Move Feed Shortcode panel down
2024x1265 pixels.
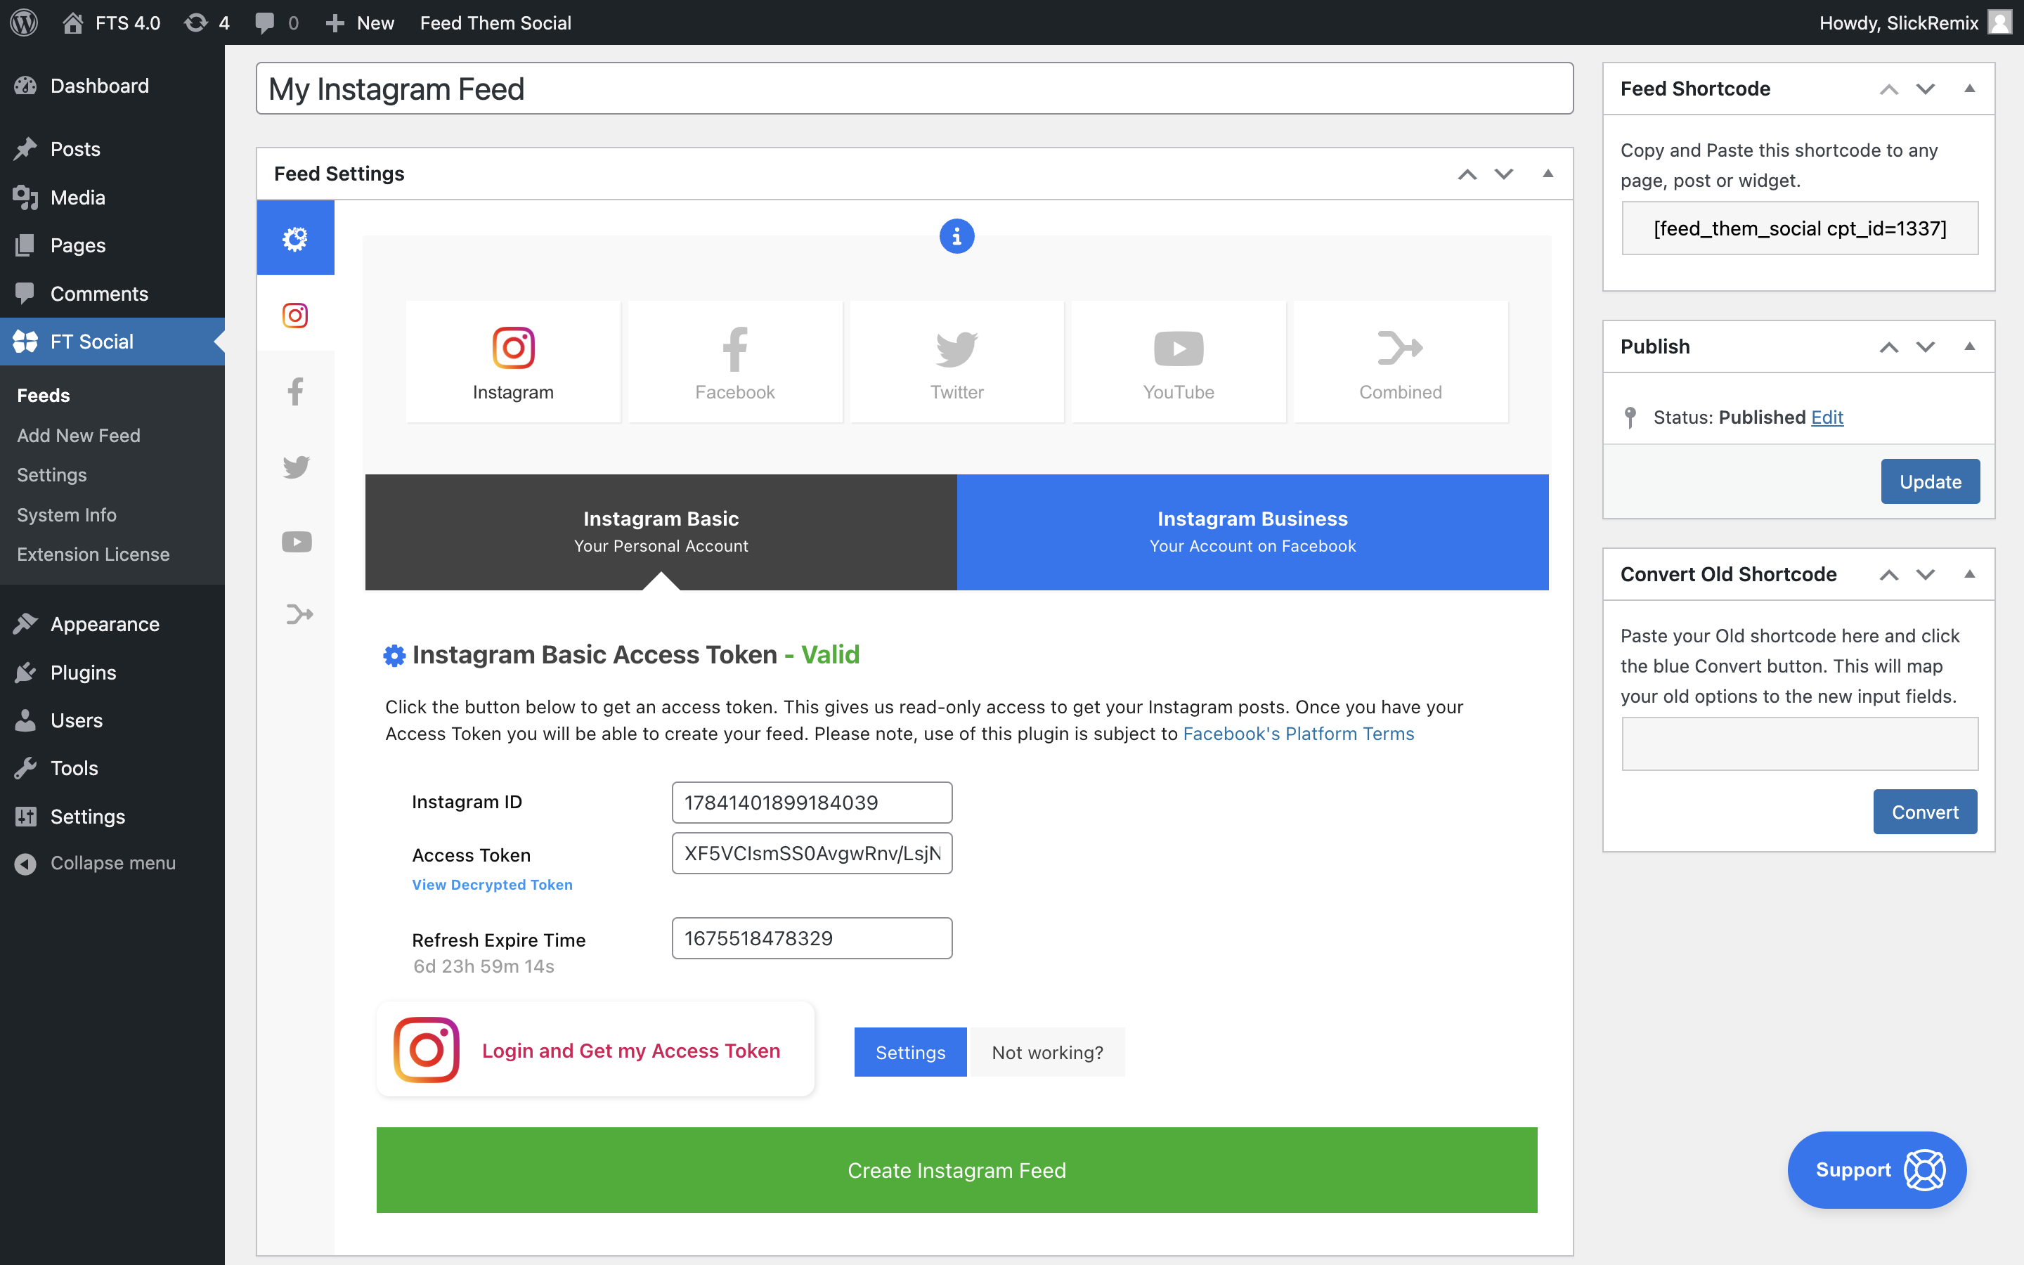1926,89
